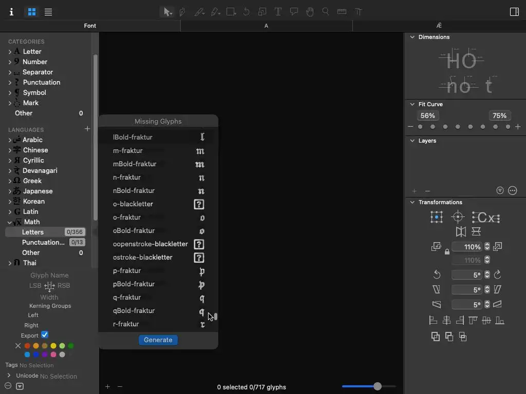
Task: Switch to the Font tab
Action: (x=90, y=26)
